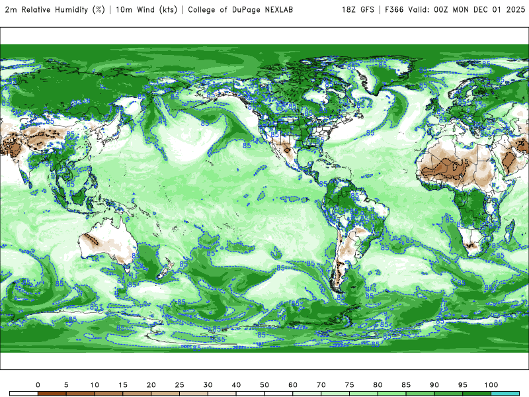Click the "95" label on the color scale
This screenshot has height=397, width=529.
(x=463, y=385)
